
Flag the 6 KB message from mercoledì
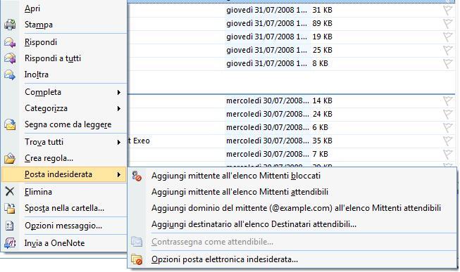click(448, 128)
